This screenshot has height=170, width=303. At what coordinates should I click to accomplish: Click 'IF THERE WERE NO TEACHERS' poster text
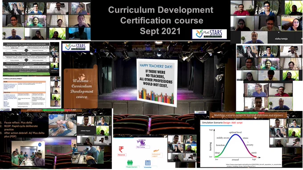[156, 79]
